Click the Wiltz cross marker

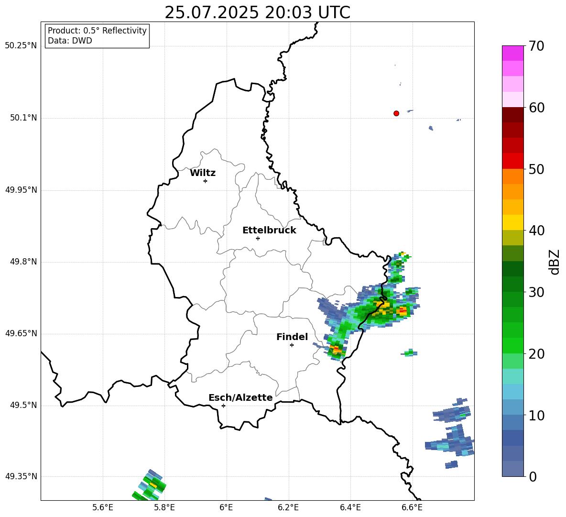pyautogui.click(x=206, y=181)
